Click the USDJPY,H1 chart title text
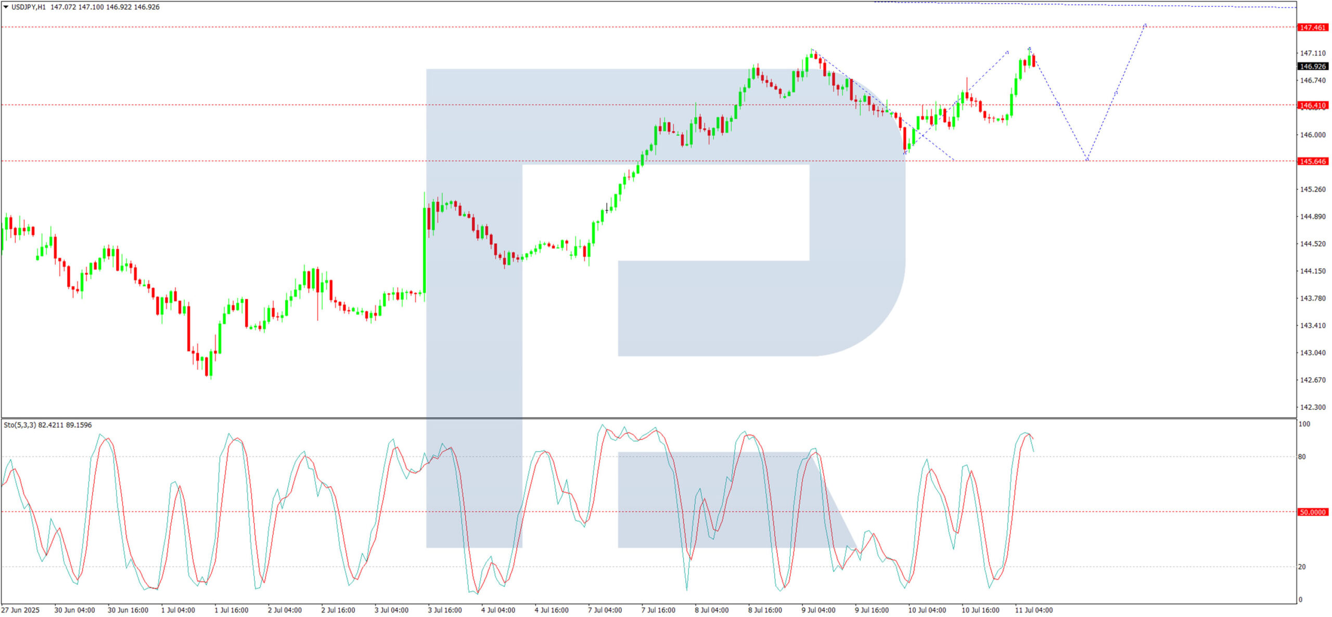The image size is (1332, 617). coord(29,7)
